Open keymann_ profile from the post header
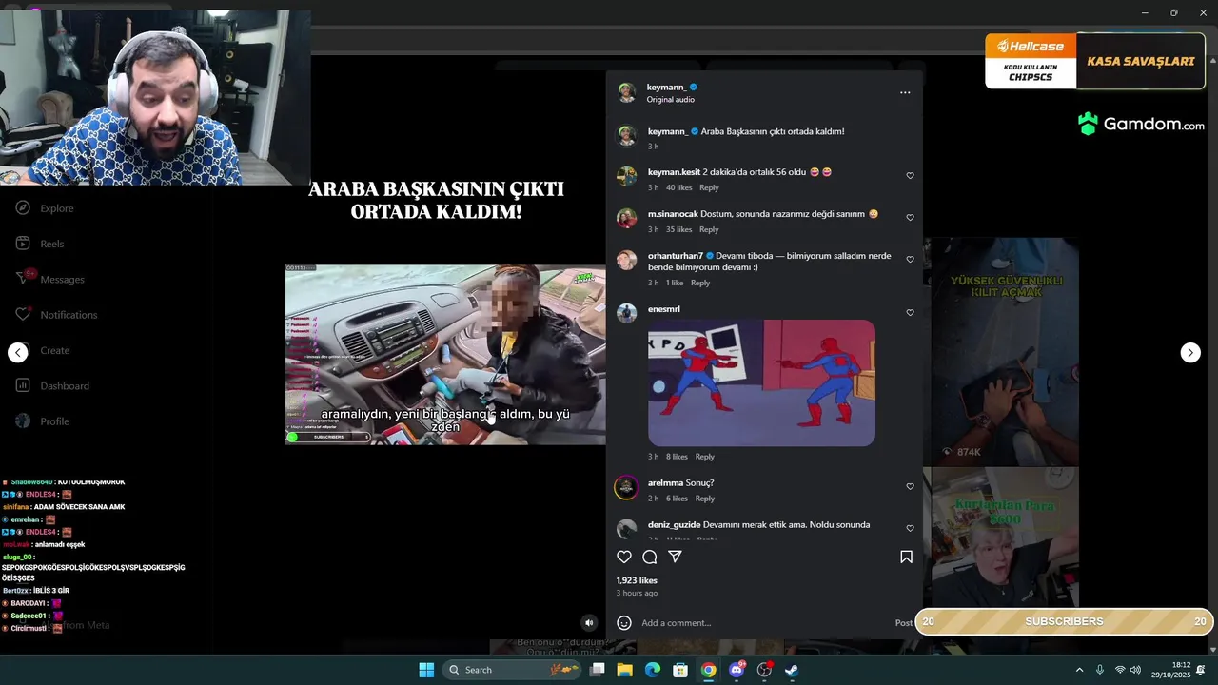1218x685 pixels. (666, 87)
